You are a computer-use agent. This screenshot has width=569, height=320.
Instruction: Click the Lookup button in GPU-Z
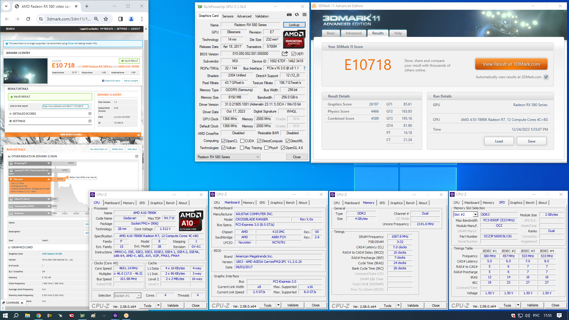coord(294,25)
